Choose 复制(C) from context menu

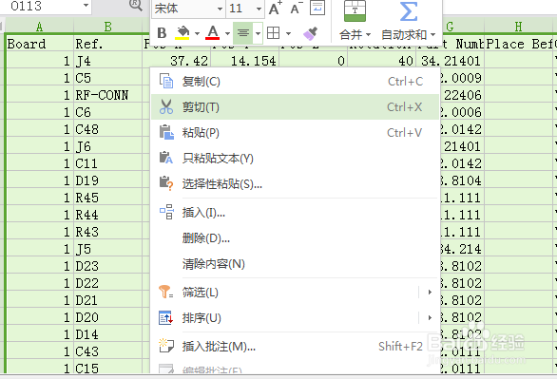[296, 82]
